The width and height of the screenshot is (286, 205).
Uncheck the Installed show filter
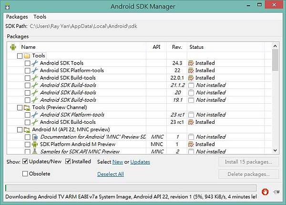(68, 162)
